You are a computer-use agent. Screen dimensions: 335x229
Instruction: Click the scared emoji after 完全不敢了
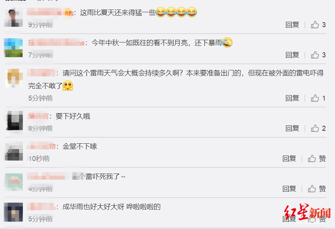coord(68,86)
